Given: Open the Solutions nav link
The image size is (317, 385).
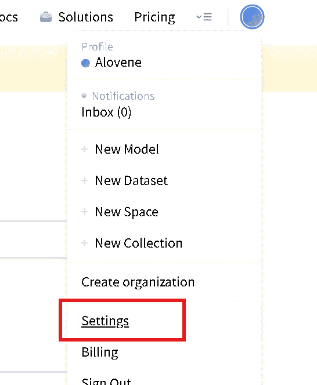Looking at the screenshot, I should [x=76, y=17].
